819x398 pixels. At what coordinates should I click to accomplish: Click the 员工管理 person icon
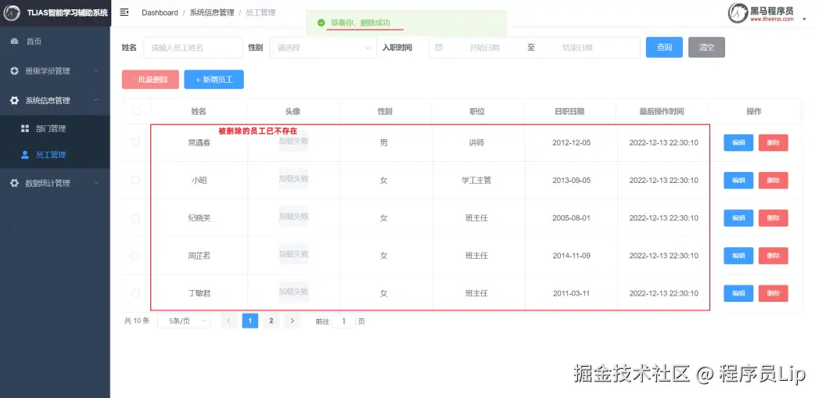pyautogui.click(x=24, y=155)
